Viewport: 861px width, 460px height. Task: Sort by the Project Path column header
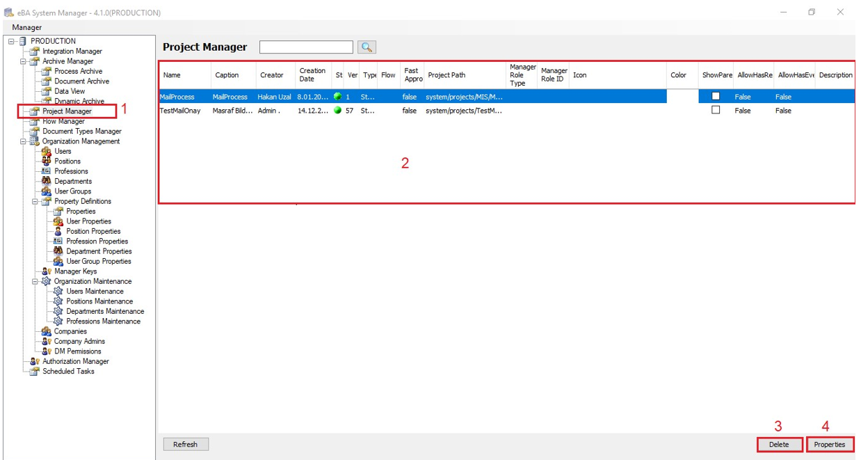(465, 75)
